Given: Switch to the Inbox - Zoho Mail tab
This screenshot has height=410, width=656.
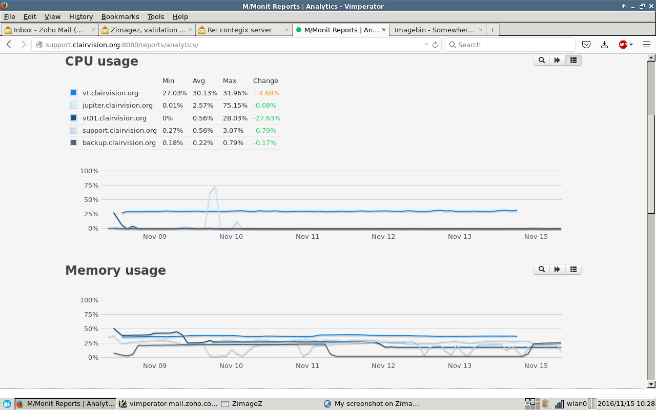Looking at the screenshot, I should [x=50, y=30].
